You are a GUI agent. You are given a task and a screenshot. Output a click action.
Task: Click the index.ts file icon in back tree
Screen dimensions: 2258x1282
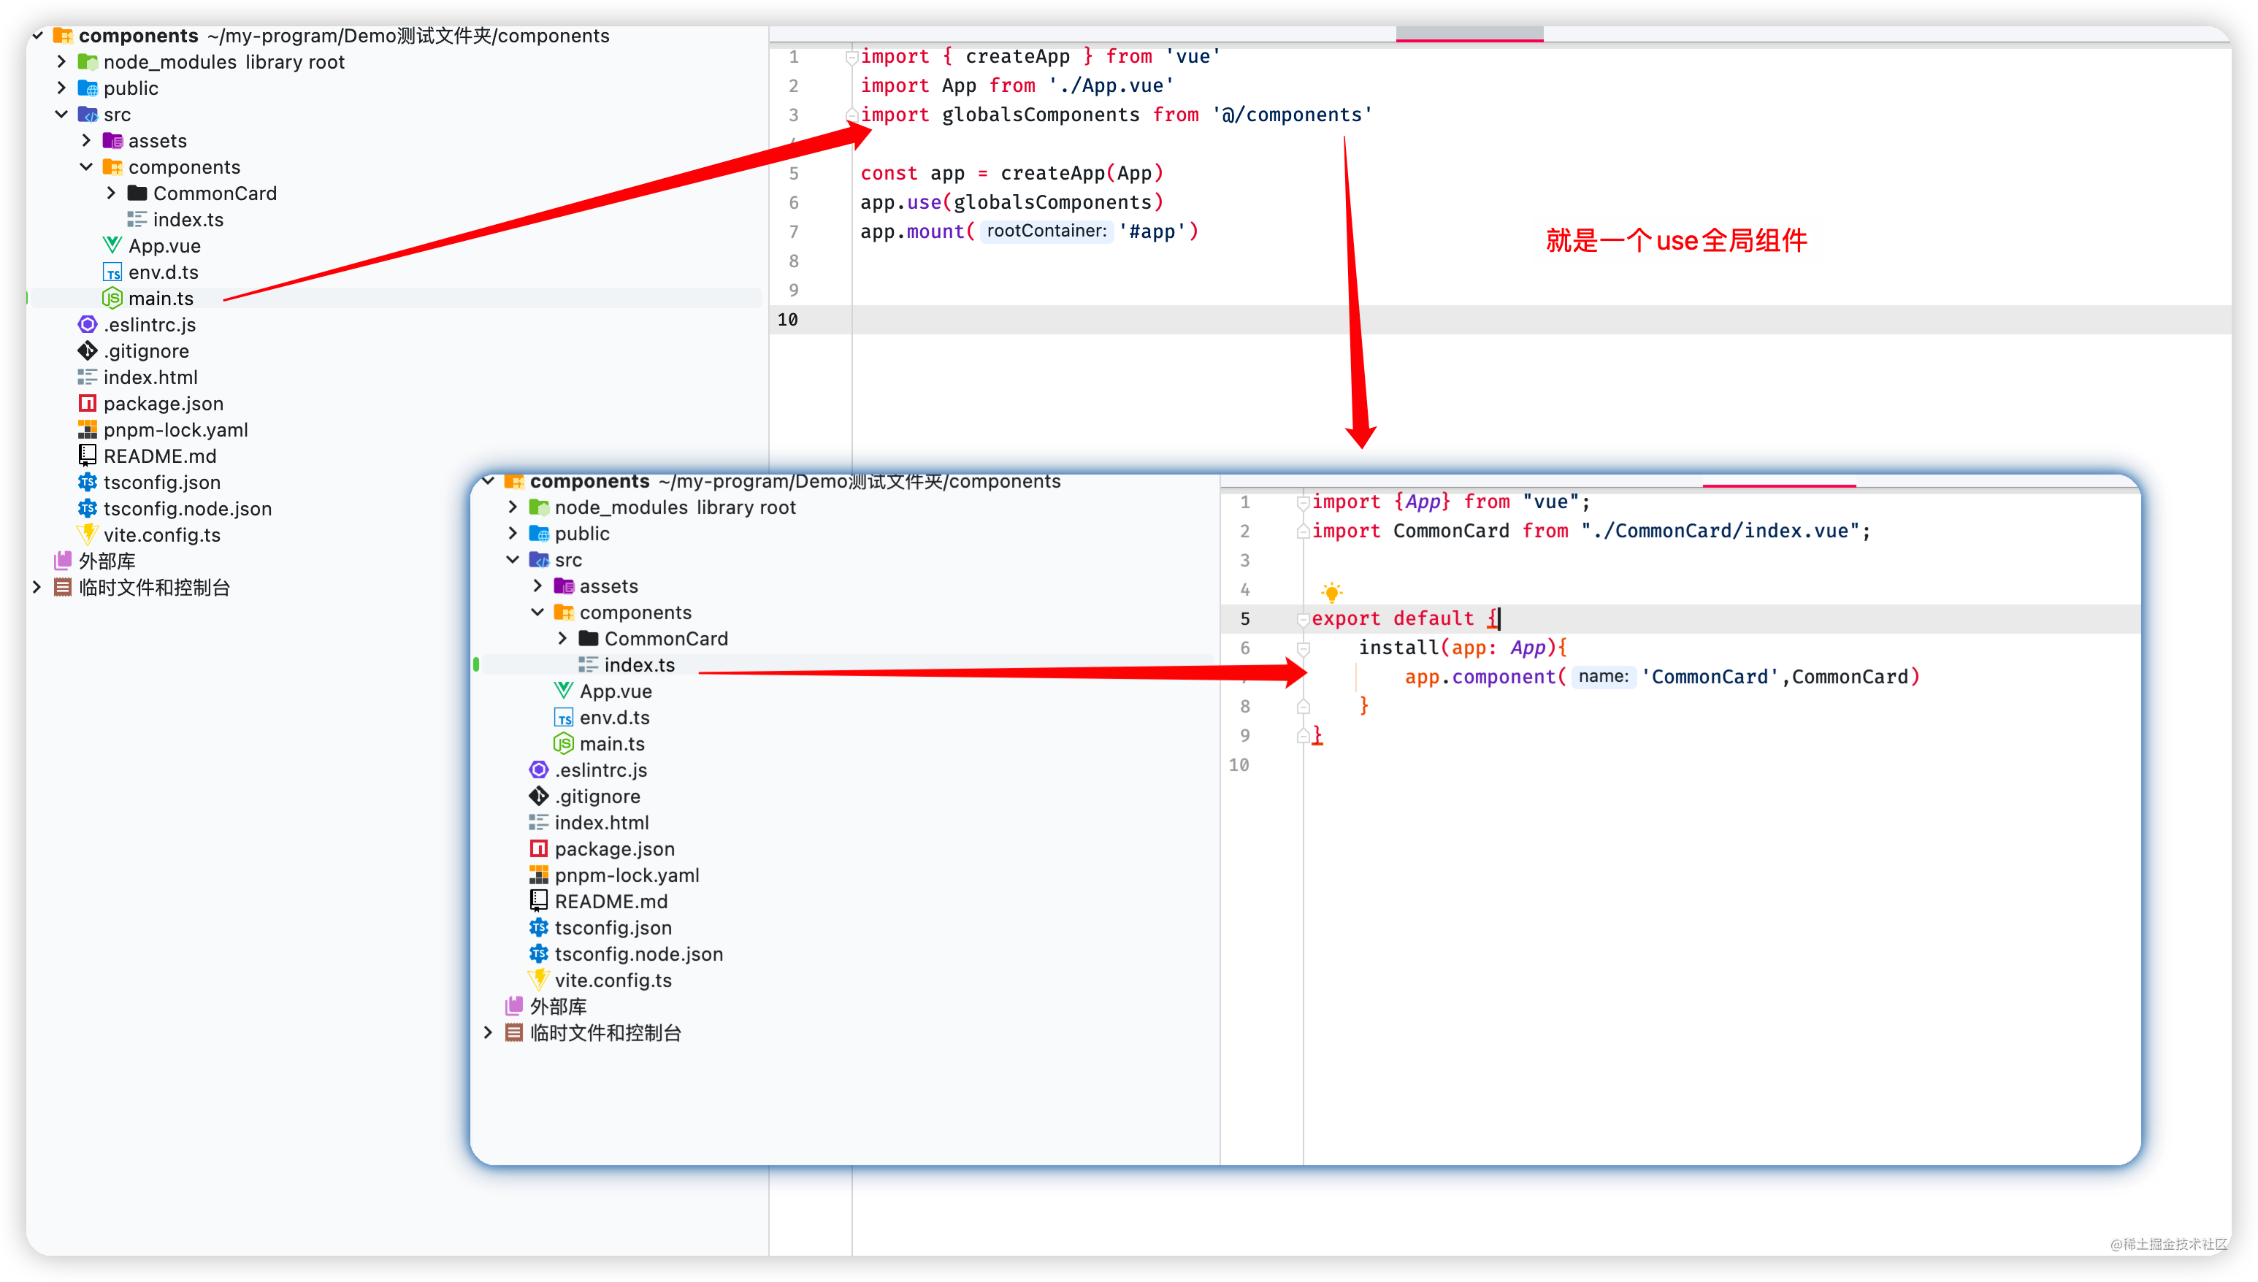137,219
